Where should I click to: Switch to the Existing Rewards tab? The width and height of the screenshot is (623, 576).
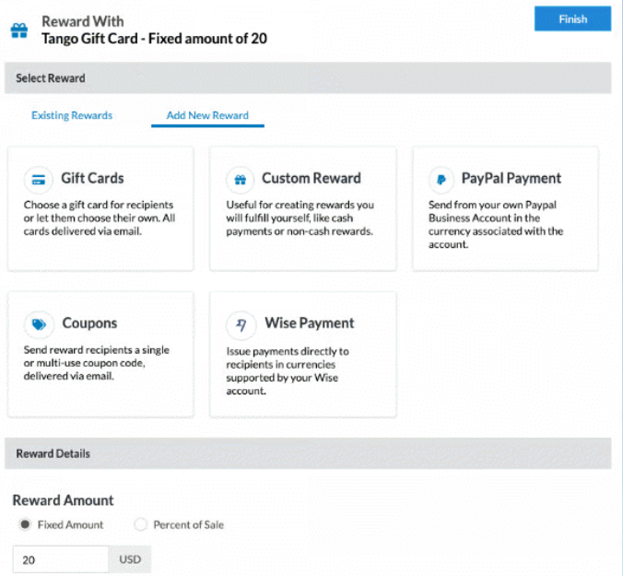tap(72, 115)
